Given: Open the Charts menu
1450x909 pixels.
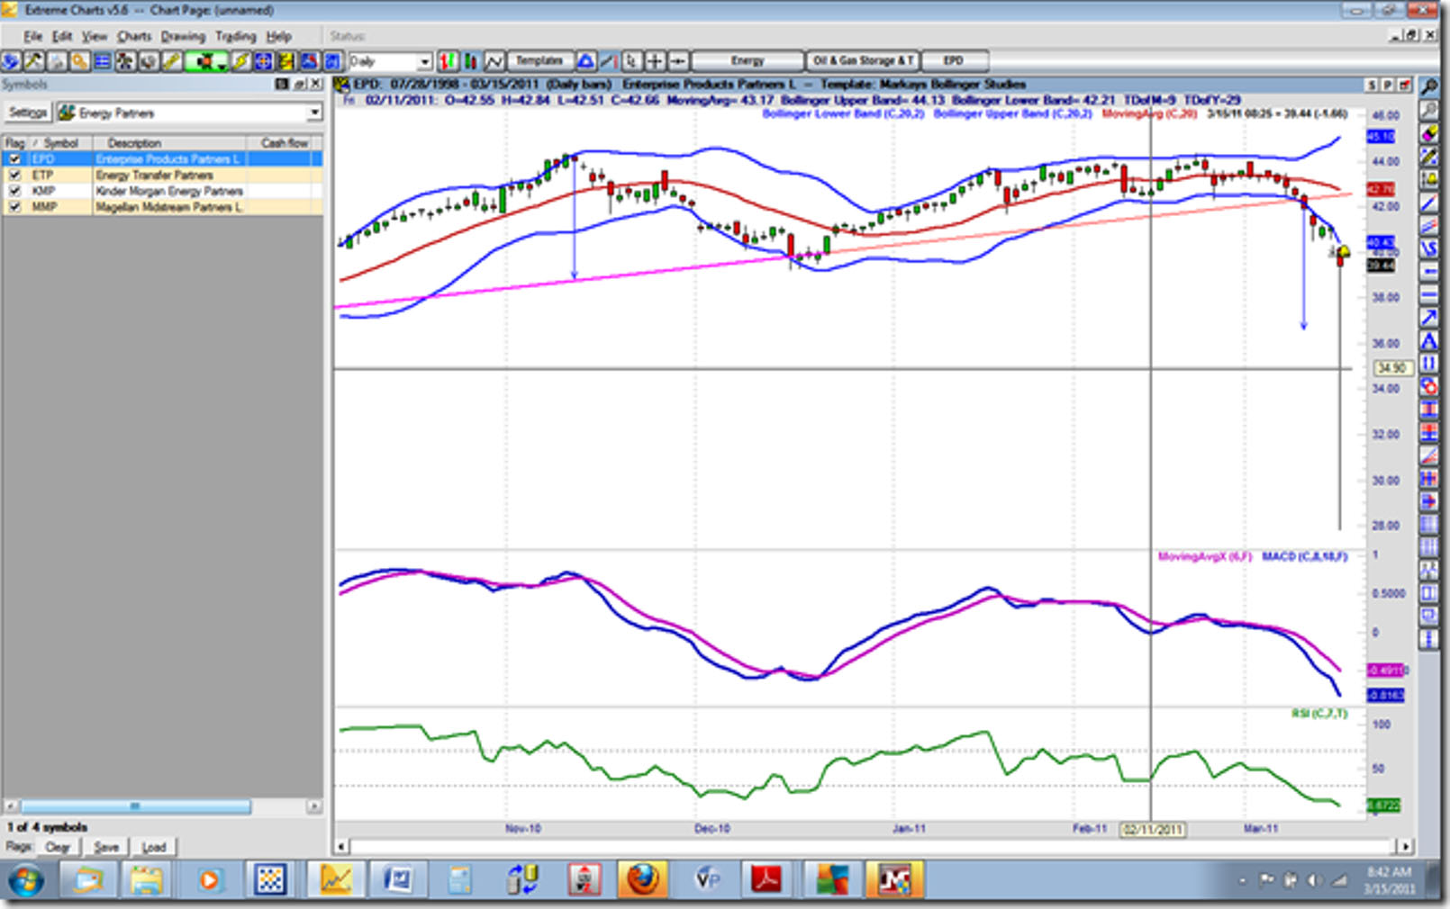Looking at the screenshot, I should tap(134, 37).
